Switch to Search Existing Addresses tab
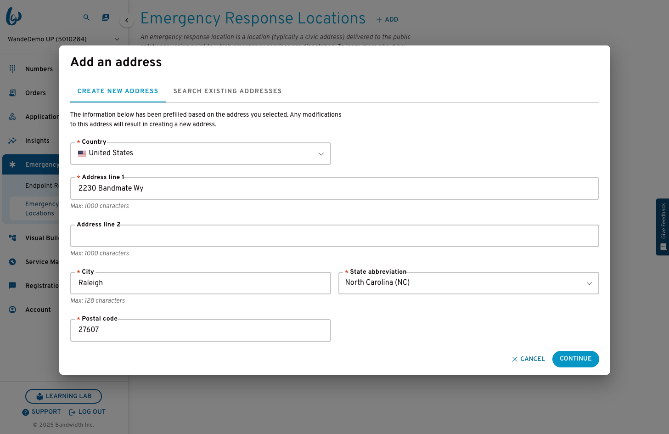The height and width of the screenshot is (434, 669). pyautogui.click(x=228, y=91)
